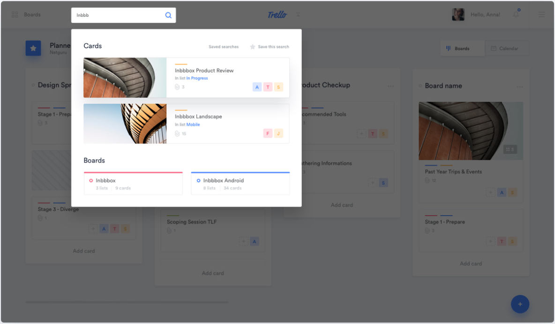The width and height of the screenshot is (555, 324).
Task: Open the Inbbbox Landscape card thumbnail image
Action: click(x=125, y=123)
